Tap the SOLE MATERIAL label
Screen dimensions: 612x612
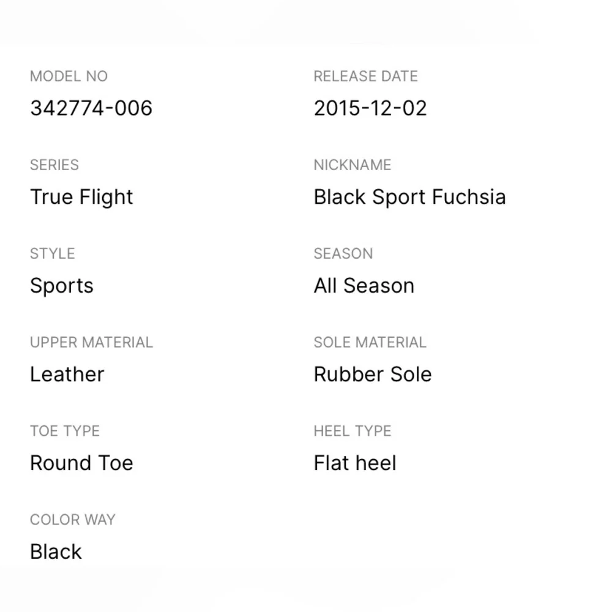(x=370, y=343)
